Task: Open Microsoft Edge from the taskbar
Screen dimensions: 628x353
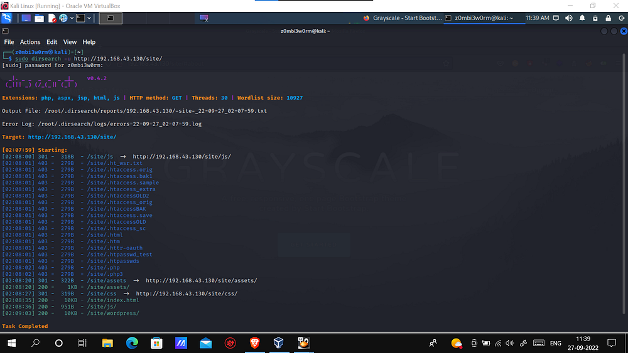Action: (132, 343)
